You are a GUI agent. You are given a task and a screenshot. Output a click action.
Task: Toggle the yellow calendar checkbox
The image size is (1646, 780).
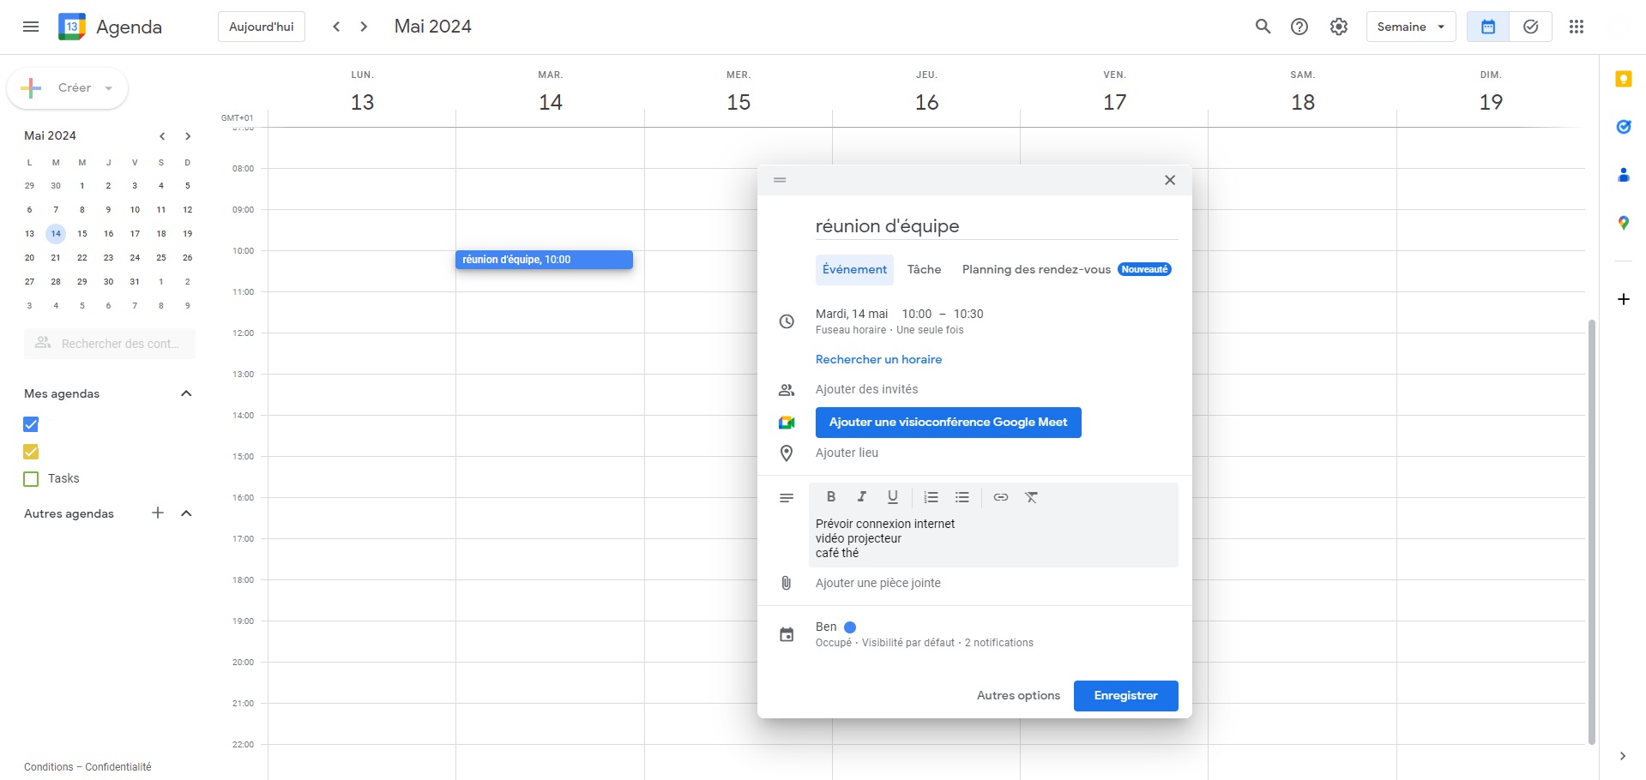click(30, 452)
